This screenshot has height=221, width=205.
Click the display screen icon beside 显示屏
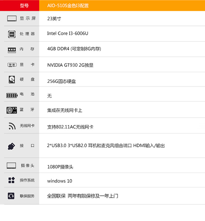pos(12,19)
